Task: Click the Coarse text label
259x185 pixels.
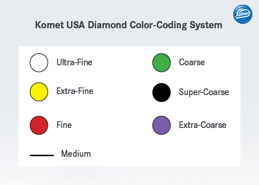Action: coord(192,62)
